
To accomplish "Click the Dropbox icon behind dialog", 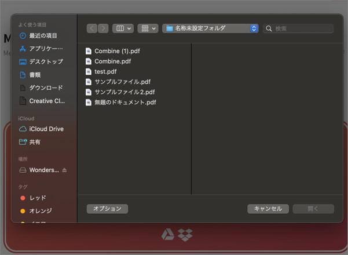I will pyautogui.click(x=185, y=235).
